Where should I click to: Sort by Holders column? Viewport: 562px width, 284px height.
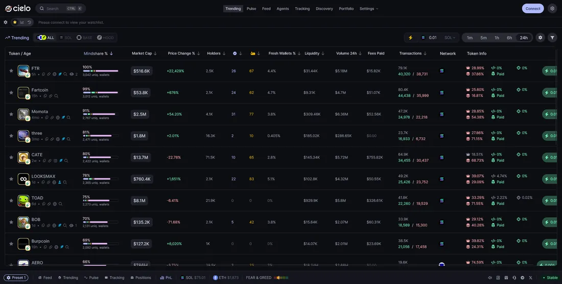tap(216, 54)
